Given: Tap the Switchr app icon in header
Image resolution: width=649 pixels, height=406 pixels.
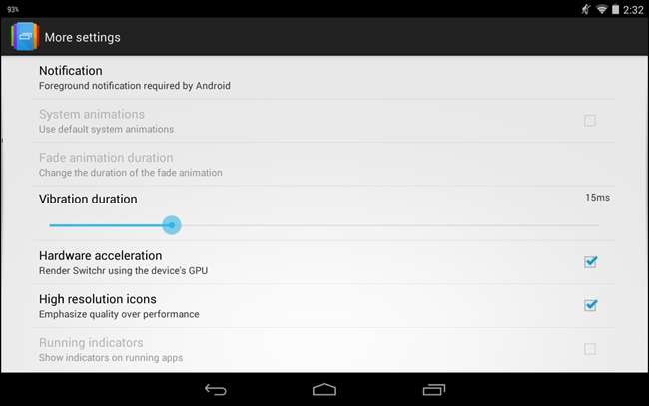Looking at the screenshot, I should point(25,36).
